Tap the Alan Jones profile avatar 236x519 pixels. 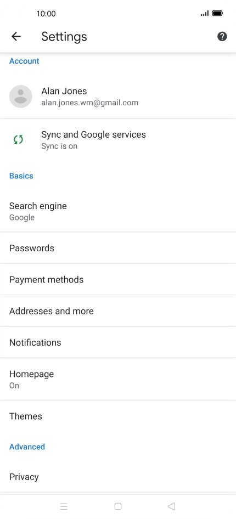(x=20, y=97)
